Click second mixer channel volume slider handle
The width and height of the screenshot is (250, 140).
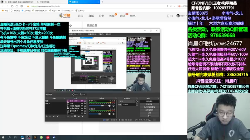99,114
